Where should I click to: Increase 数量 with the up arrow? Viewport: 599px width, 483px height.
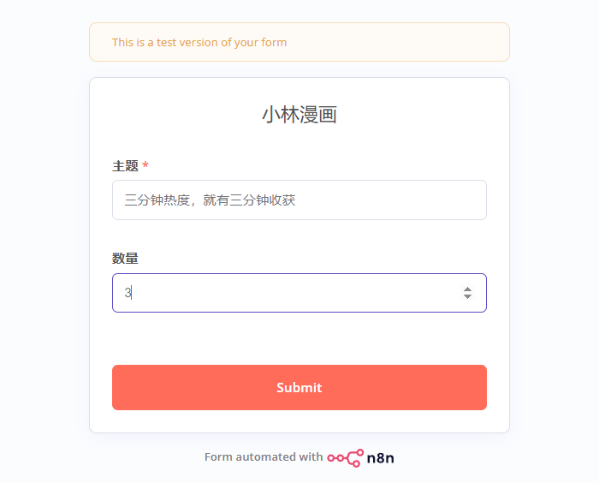(x=467, y=289)
